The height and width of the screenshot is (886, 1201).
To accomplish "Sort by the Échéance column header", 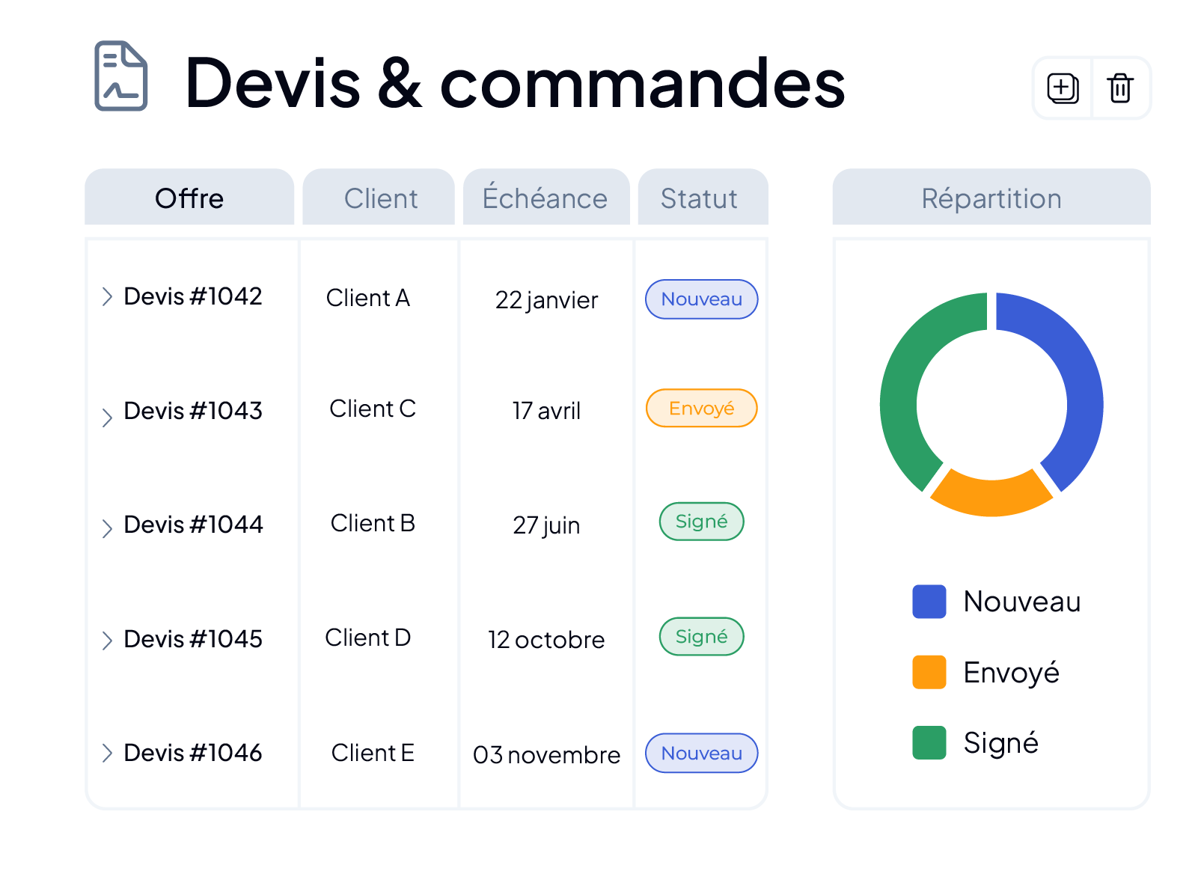I will pos(546,198).
